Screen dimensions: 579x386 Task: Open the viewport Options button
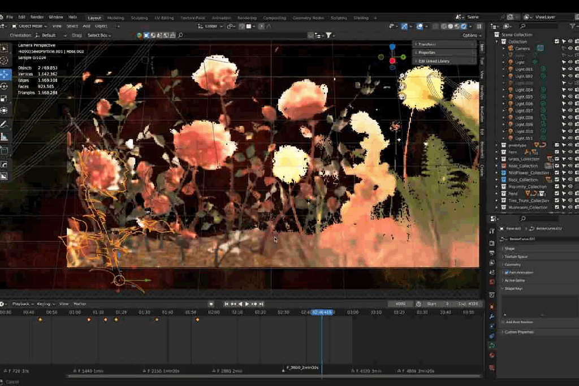point(470,35)
